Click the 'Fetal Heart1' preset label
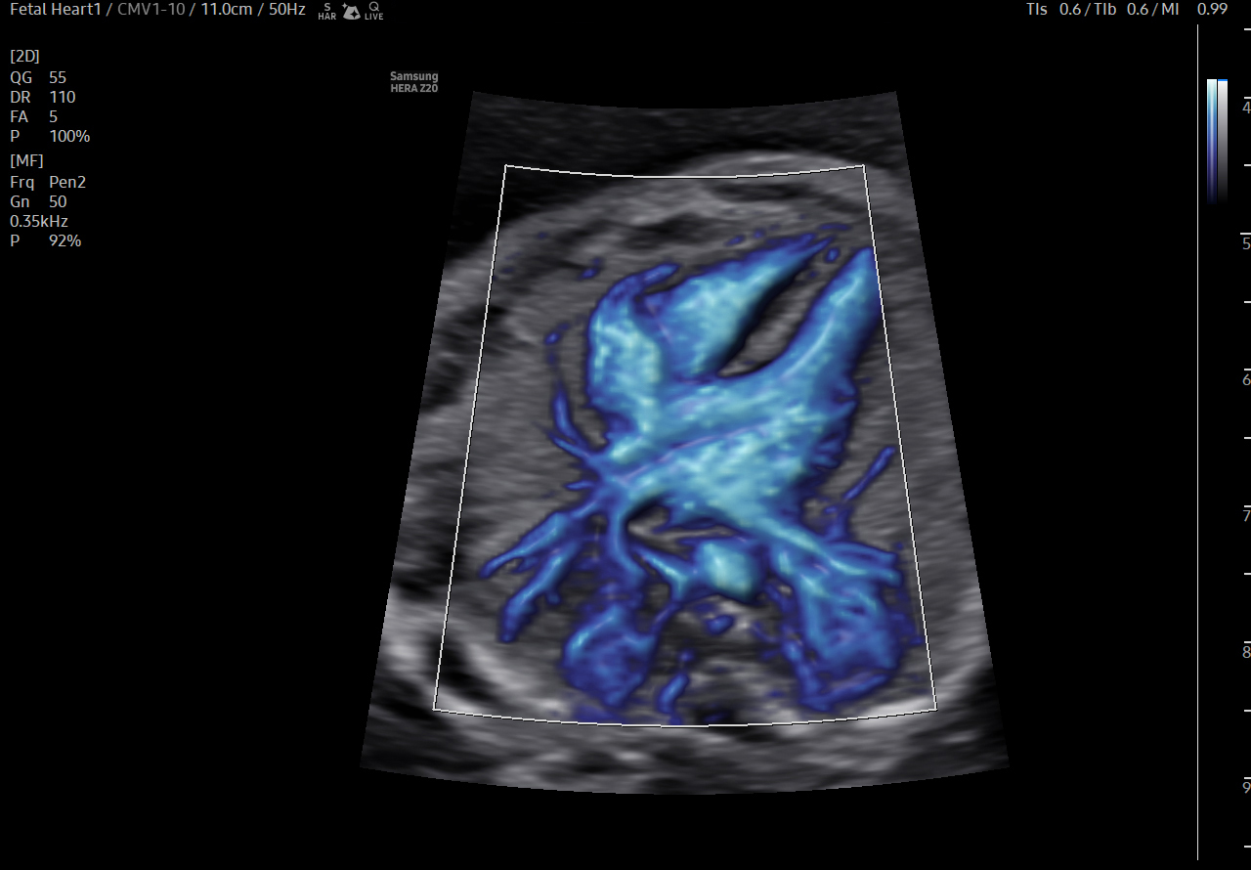This screenshot has width=1251, height=870. coord(55,9)
